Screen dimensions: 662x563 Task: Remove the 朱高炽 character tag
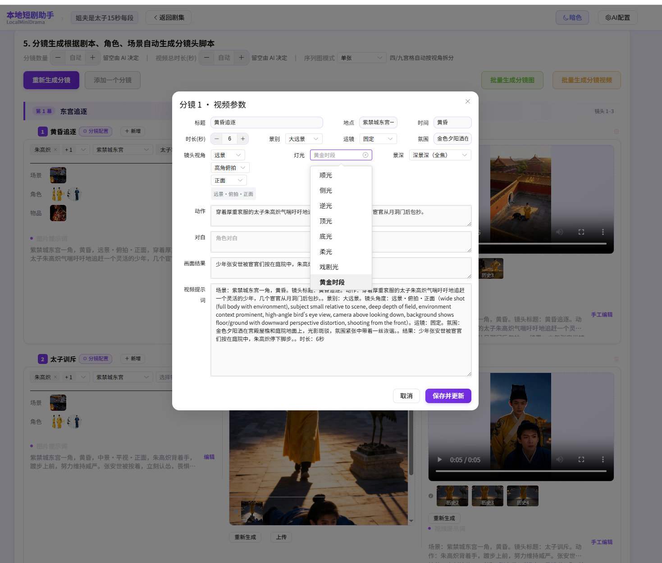click(56, 149)
